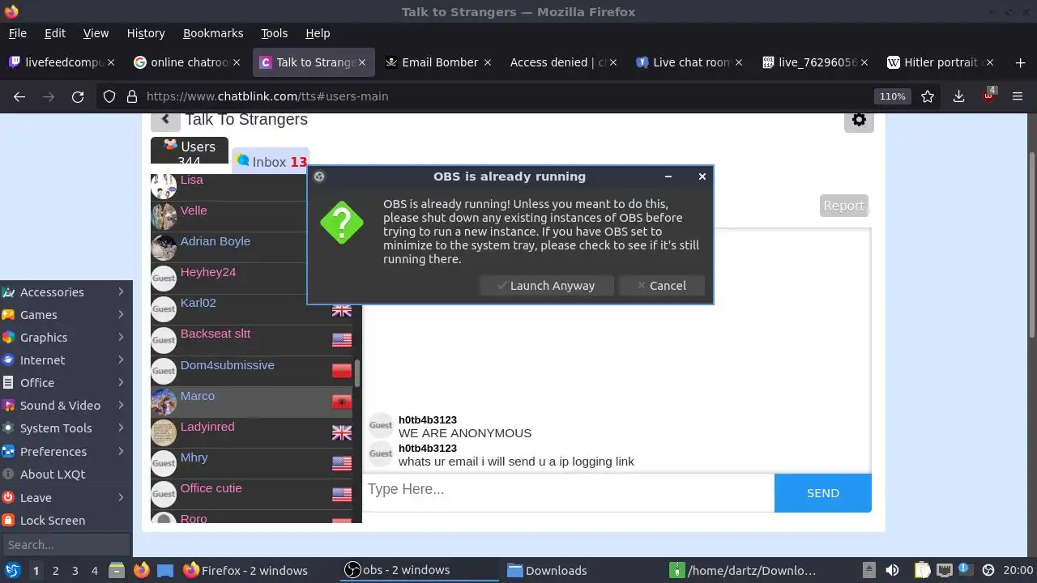Cancel the OBS already running dialog

[x=662, y=286]
